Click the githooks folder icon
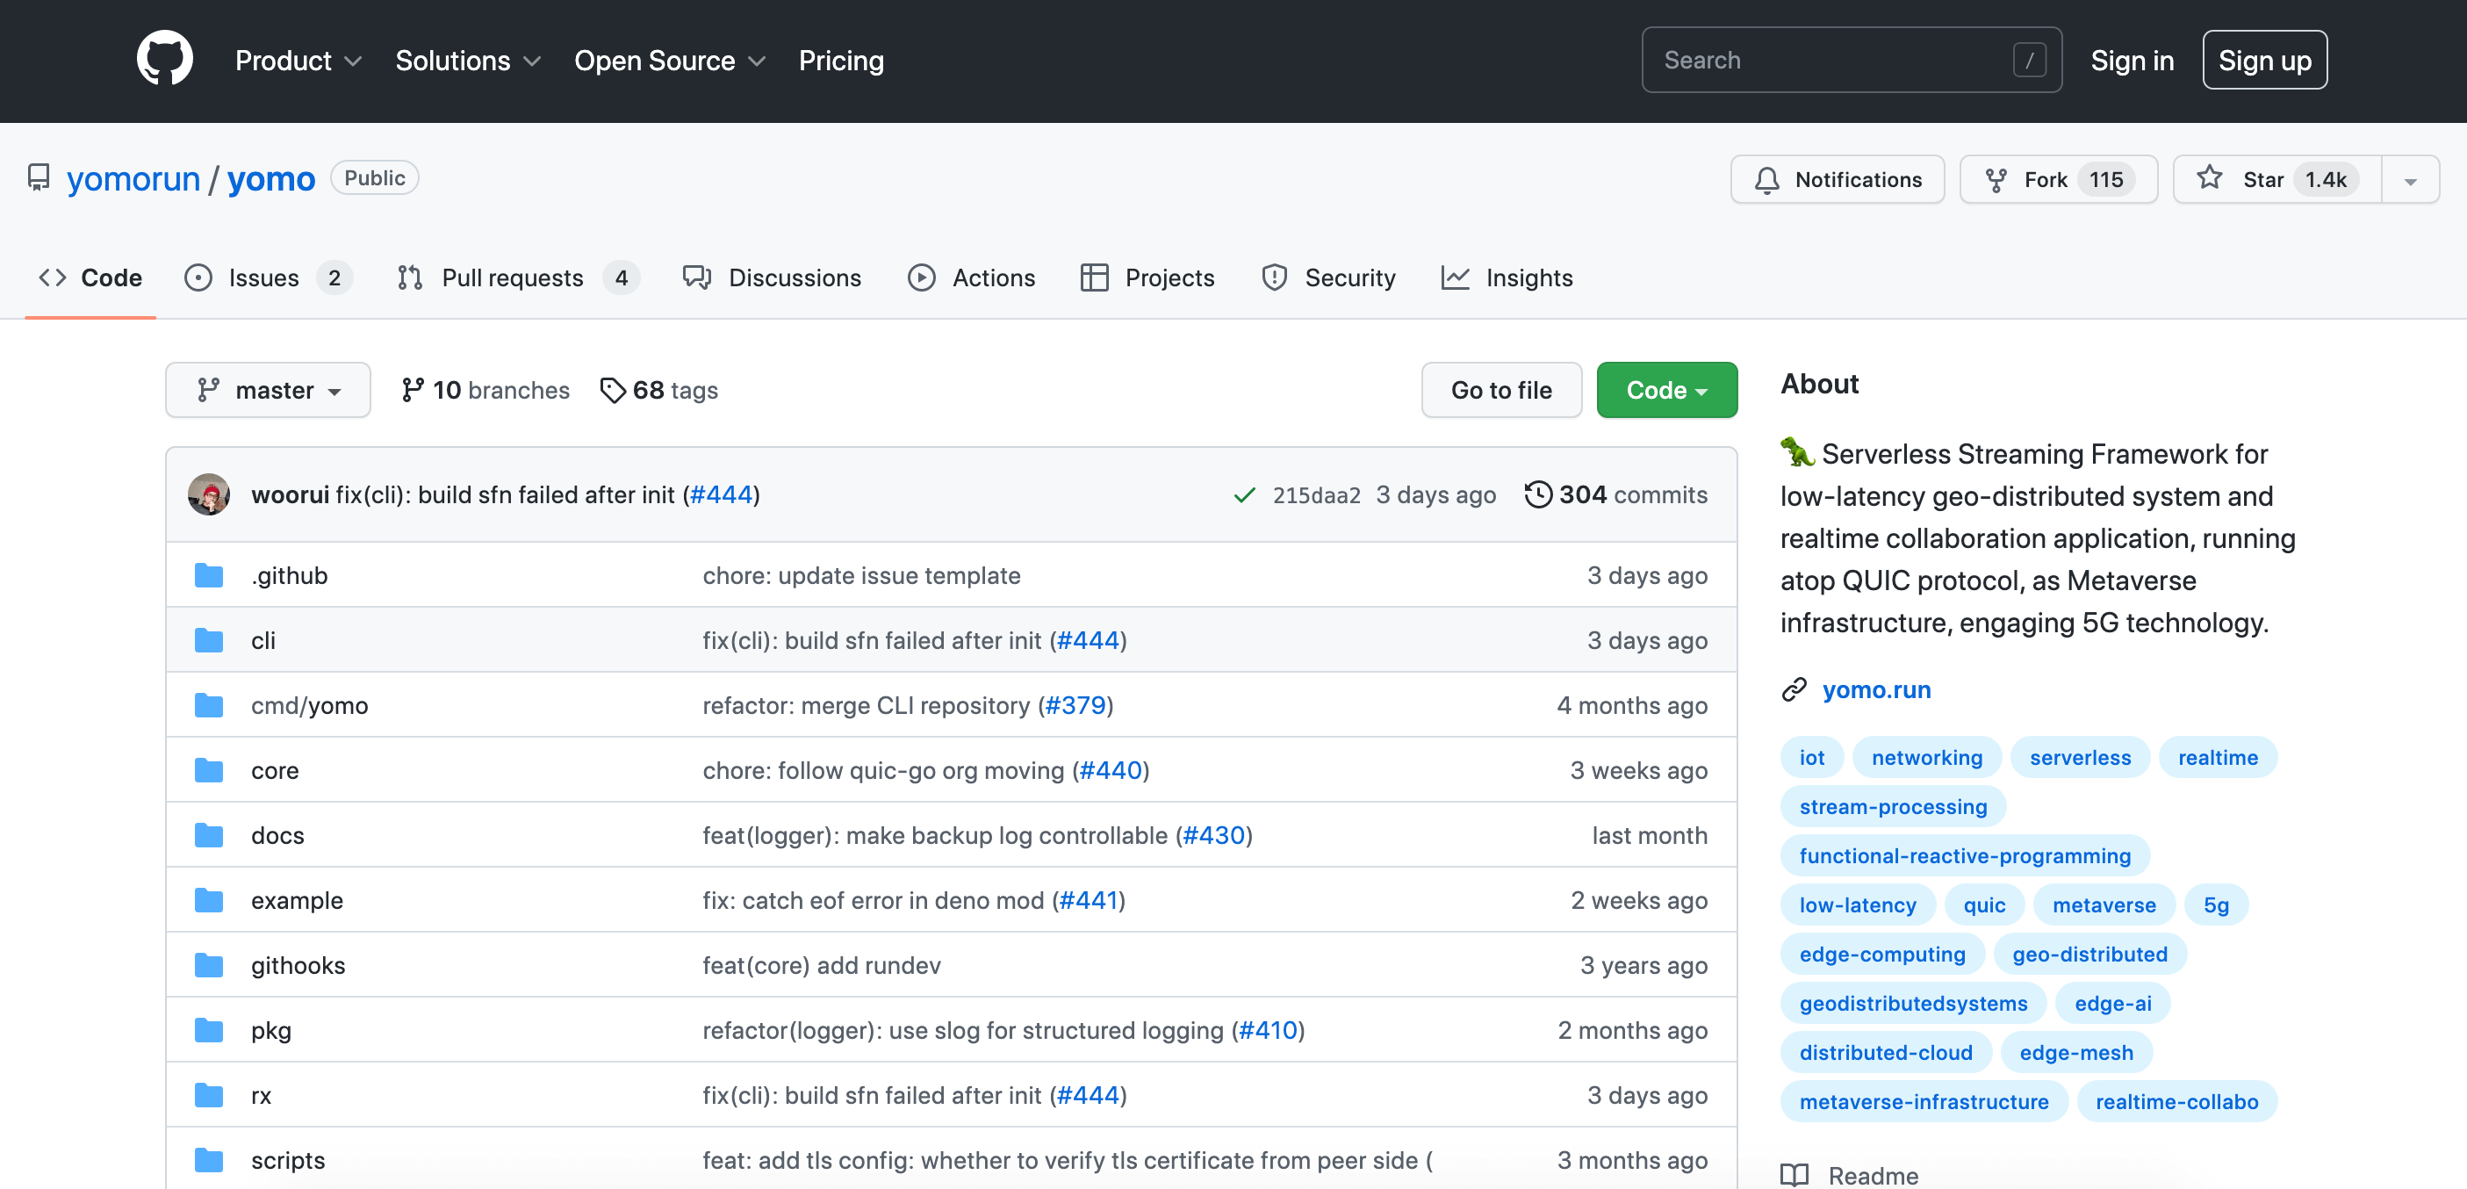The width and height of the screenshot is (2467, 1189). (209, 965)
